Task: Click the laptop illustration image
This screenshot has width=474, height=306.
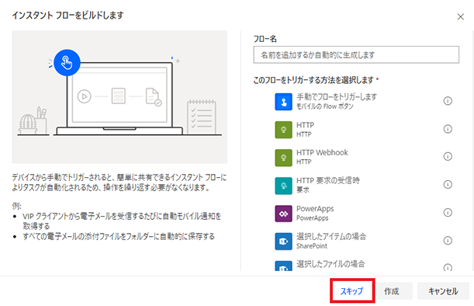Action: 119,97
